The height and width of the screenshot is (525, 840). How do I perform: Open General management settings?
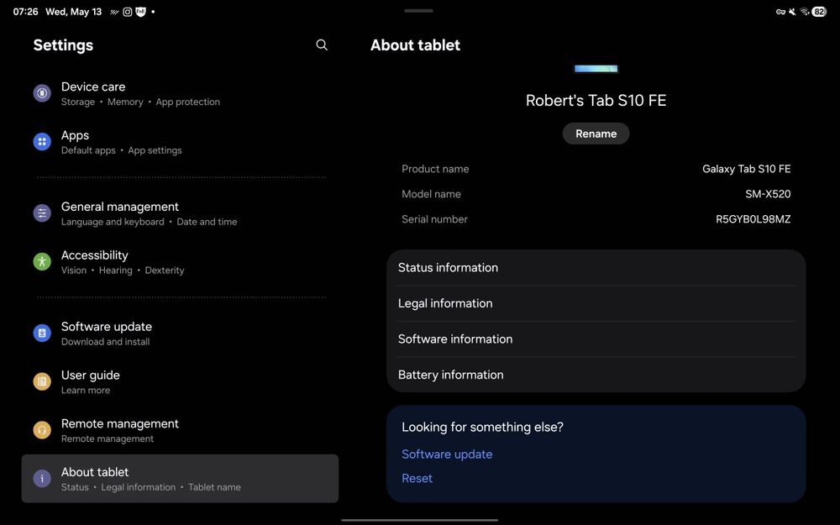[180, 213]
